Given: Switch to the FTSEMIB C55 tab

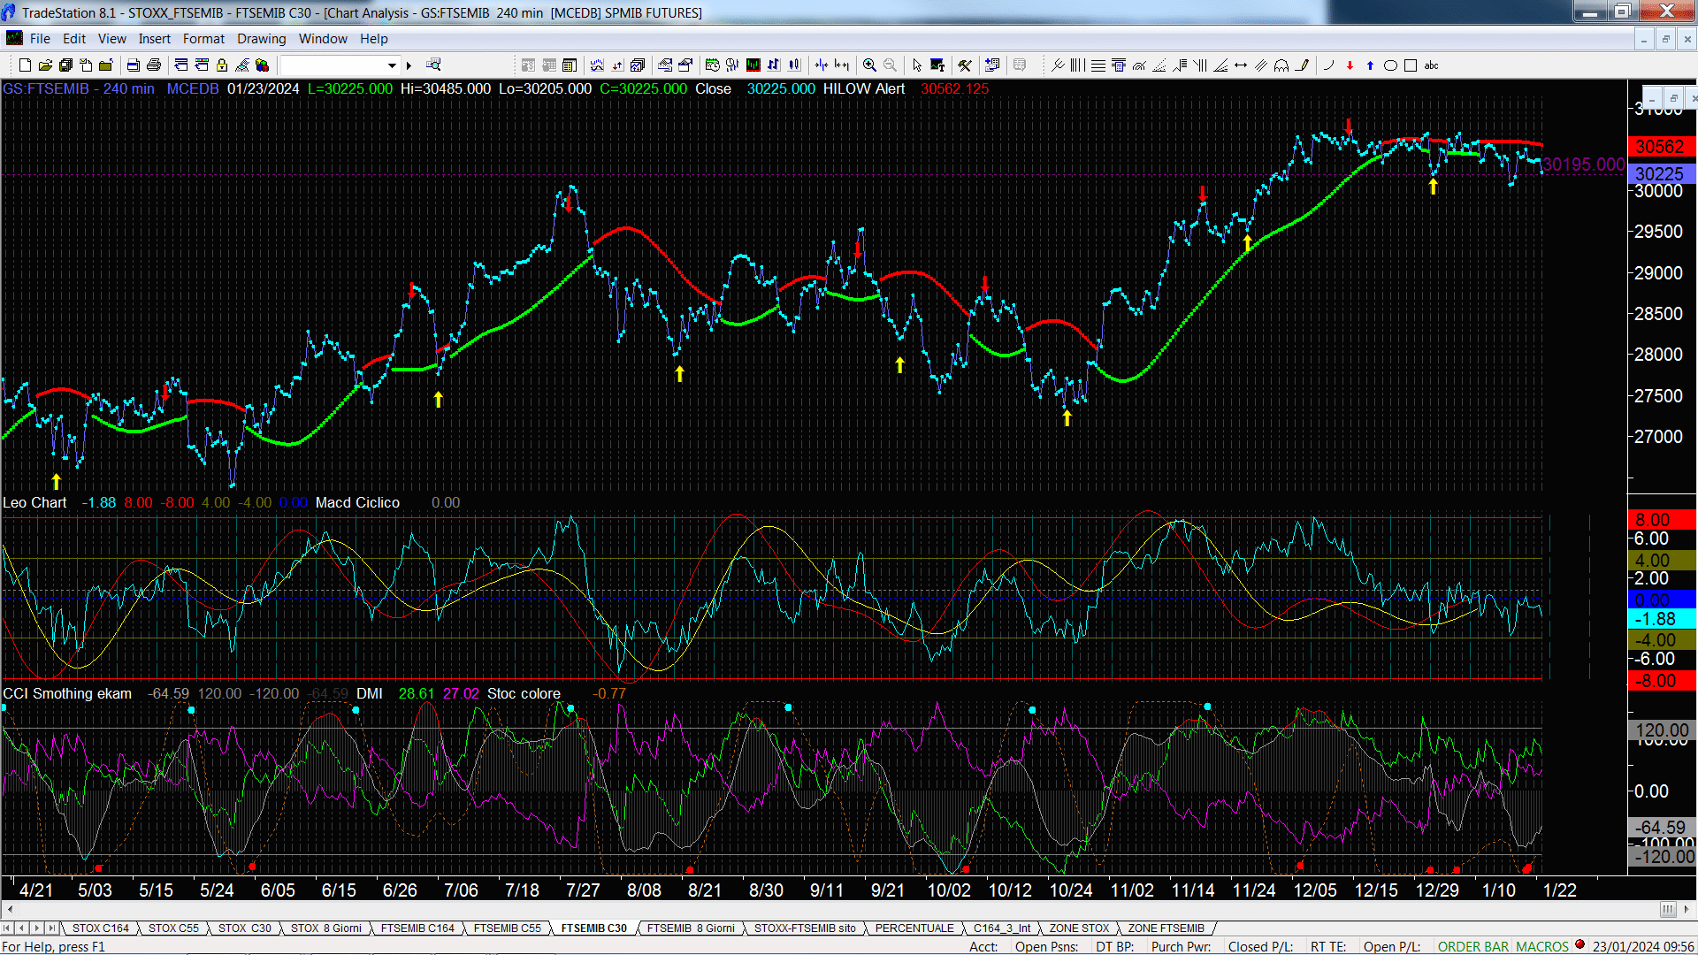Looking at the screenshot, I should point(507,928).
